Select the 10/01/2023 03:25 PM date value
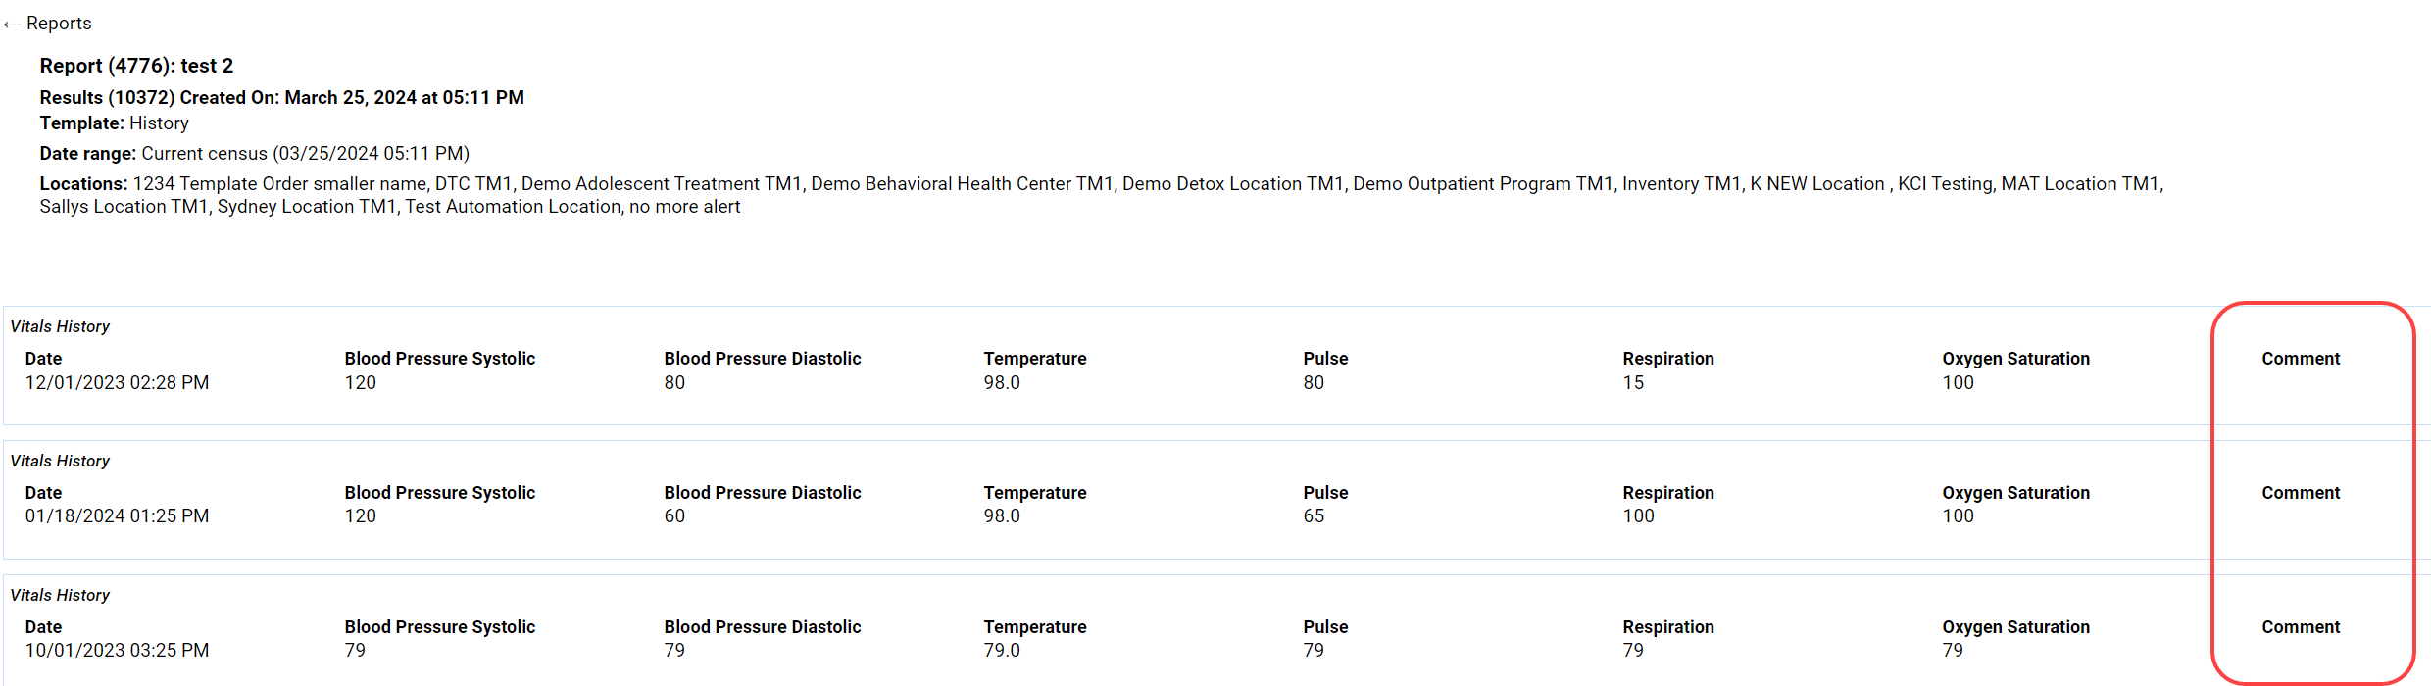Image resolution: width=2431 pixels, height=686 pixels. click(x=117, y=651)
